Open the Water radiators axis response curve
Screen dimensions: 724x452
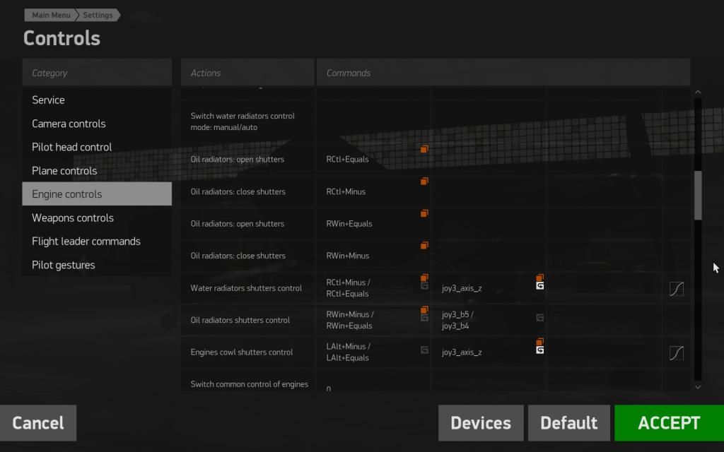pyautogui.click(x=675, y=288)
